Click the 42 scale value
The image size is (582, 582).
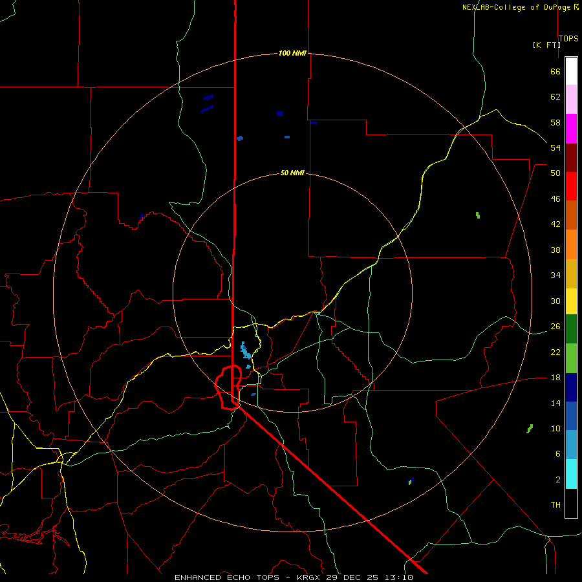coord(555,224)
